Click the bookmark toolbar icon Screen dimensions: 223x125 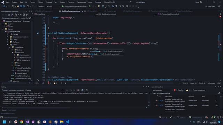127,6
